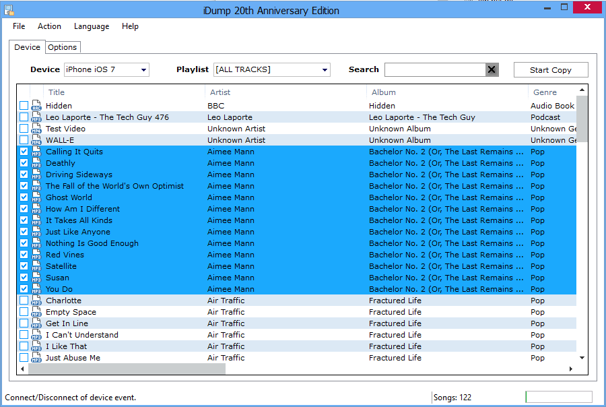The image size is (606, 407).
Task: Uncheck the Red Vines track checkbox
Action: click(24, 255)
